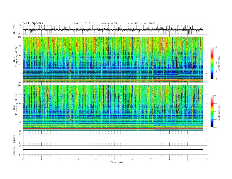Select the "start UT = 4 :30: 0" text
232x179 pixels.
click(x=141, y=23)
